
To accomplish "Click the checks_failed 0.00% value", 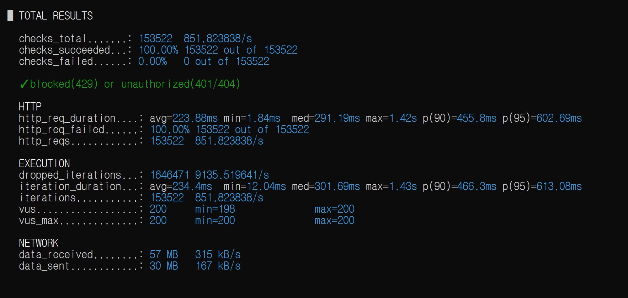I will coord(153,61).
